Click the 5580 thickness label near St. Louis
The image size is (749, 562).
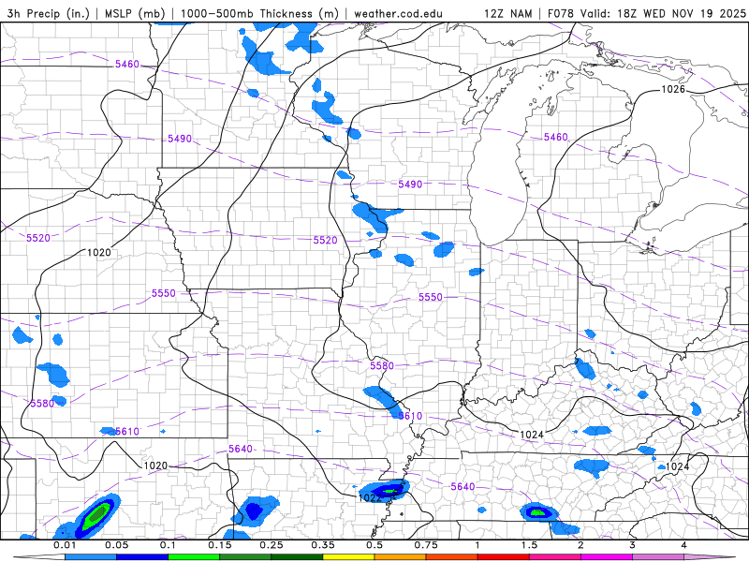coord(382,366)
